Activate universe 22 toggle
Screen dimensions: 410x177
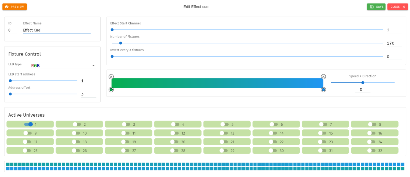[273, 142]
